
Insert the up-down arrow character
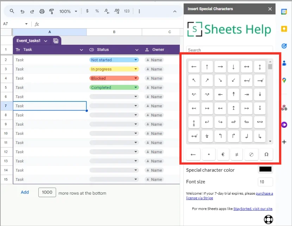coord(260,67)
